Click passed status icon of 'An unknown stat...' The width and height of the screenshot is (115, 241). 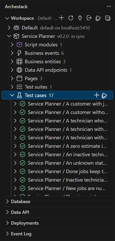pos(22,163)
